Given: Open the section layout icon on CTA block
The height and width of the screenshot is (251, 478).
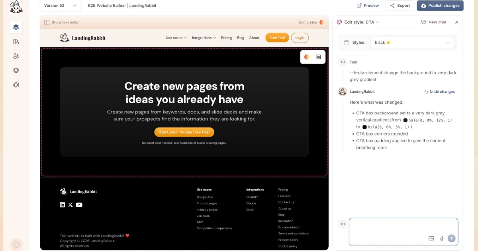Looking at the screenshot, I should point(319,57).
